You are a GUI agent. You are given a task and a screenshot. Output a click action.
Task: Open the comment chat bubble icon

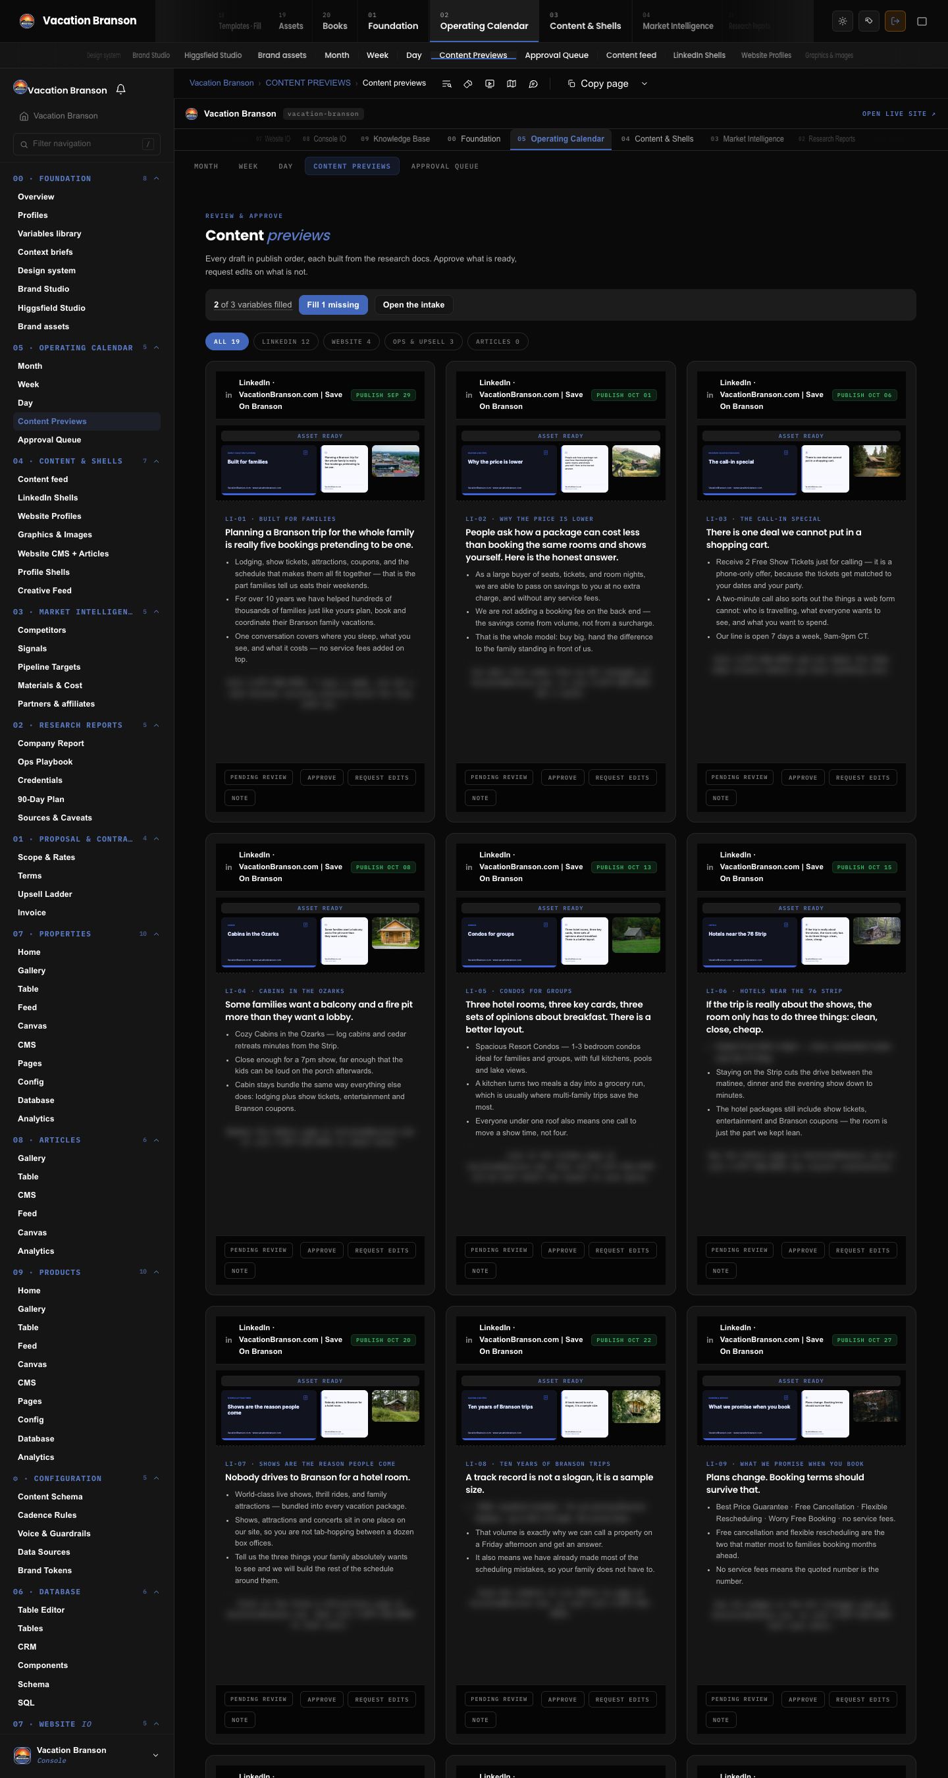pos(533,84)
